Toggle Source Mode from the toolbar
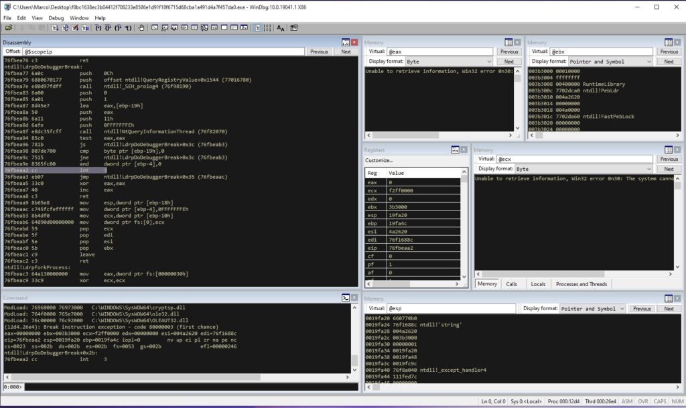Screen dimensions: 686x408 click(257, 27)
